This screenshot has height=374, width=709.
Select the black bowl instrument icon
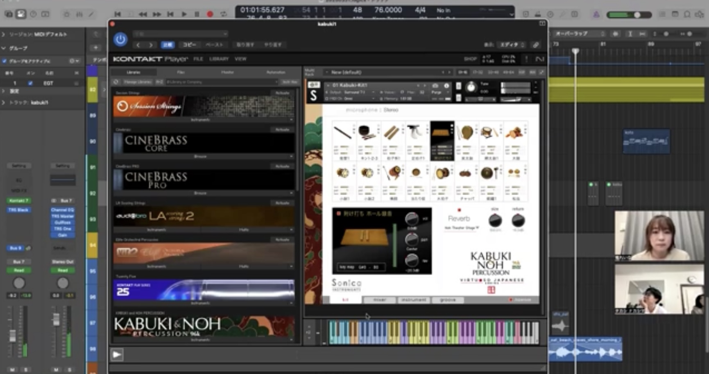pos(367,132)
